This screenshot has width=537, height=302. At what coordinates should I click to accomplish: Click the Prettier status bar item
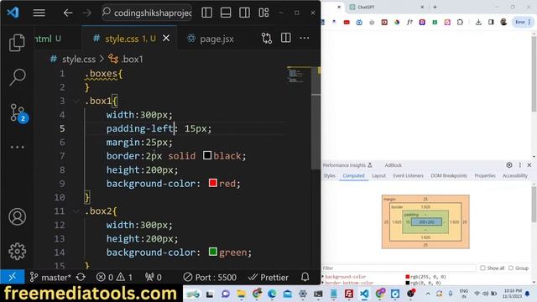click(x=268, y=278)
